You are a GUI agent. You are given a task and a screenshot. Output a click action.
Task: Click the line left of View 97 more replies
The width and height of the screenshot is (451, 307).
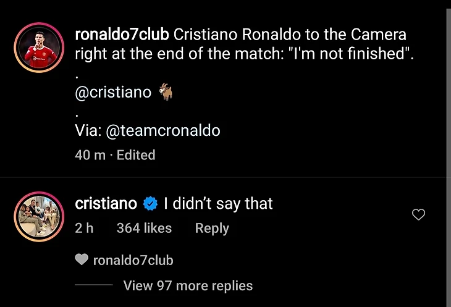[x=93, y=285]
